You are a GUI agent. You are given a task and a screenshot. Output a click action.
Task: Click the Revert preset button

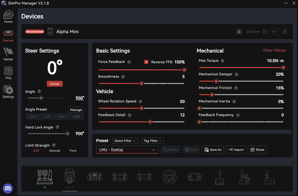[171, 150]
